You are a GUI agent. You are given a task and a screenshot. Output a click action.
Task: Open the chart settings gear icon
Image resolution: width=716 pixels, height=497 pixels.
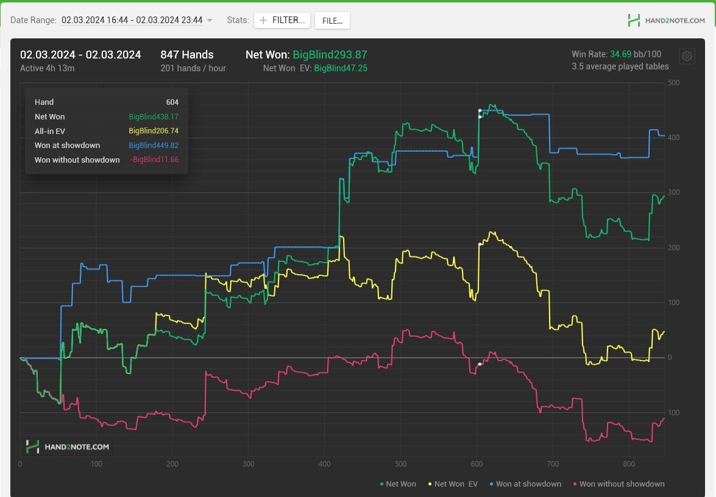[687, 56]
